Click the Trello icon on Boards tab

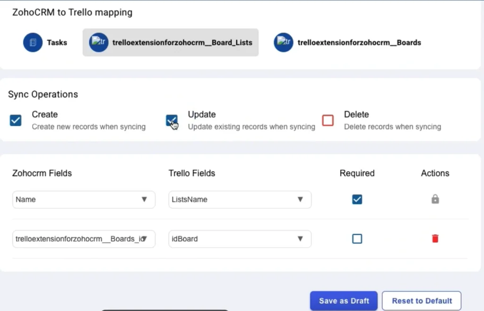click(284, 42)
